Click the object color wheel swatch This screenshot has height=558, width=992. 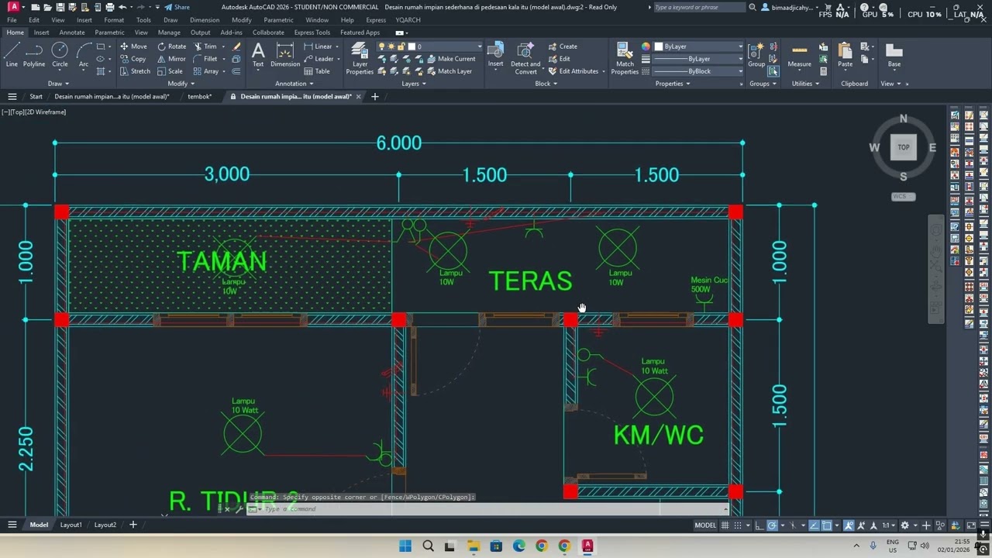646,46
